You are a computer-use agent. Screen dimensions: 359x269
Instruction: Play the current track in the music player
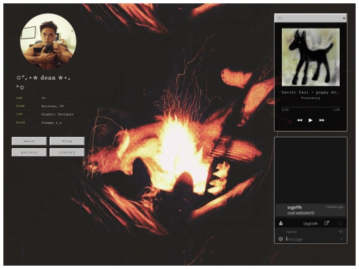click(x=310, y=120)
